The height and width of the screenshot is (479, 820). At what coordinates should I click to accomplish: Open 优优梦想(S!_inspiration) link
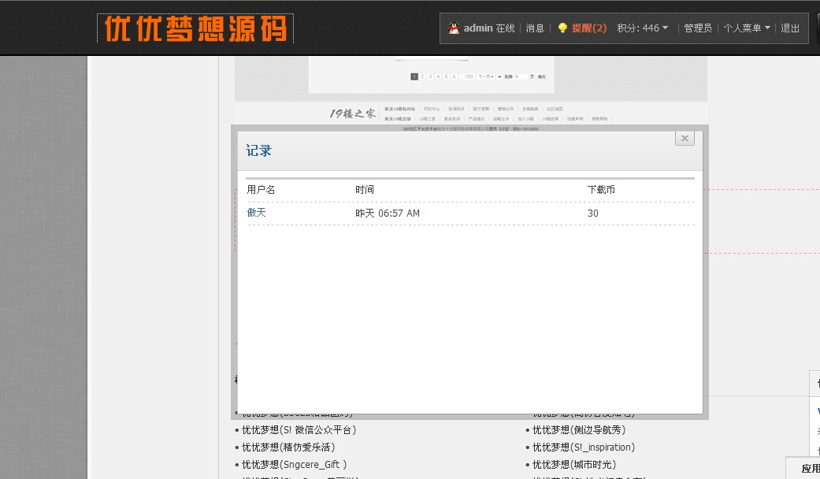click(584, 447)
